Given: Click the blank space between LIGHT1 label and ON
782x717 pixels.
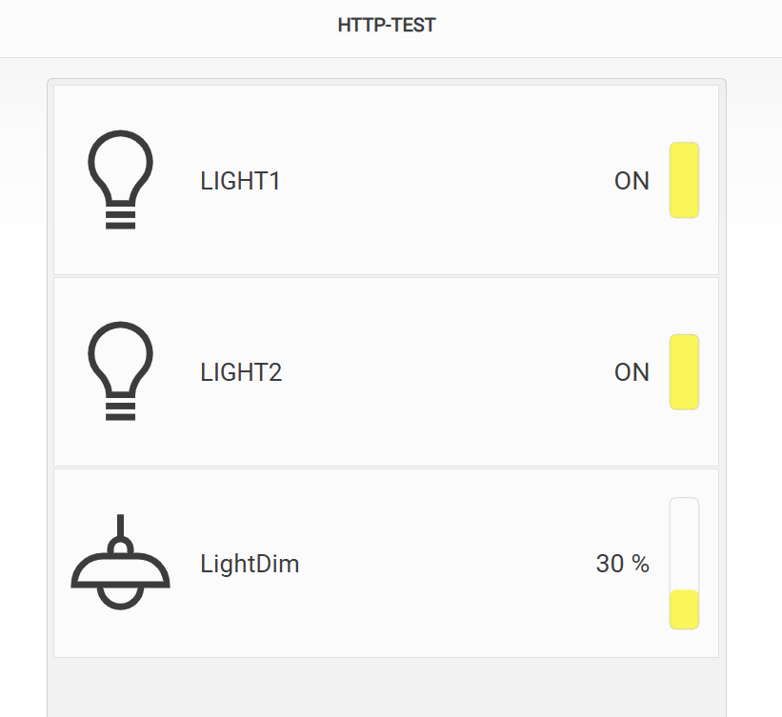Looking at the screenshot, I should pos(447,181).
